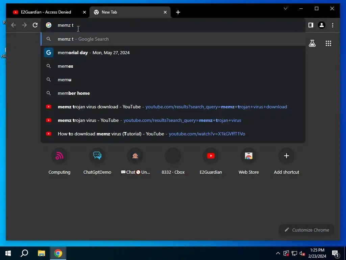Open the ChatGptDemo shortcut tile
Screen dimensions: 346x260
tap(97, 161)
